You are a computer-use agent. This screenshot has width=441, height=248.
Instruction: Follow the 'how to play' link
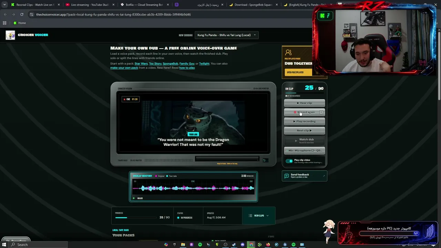(x=187, y=68)
